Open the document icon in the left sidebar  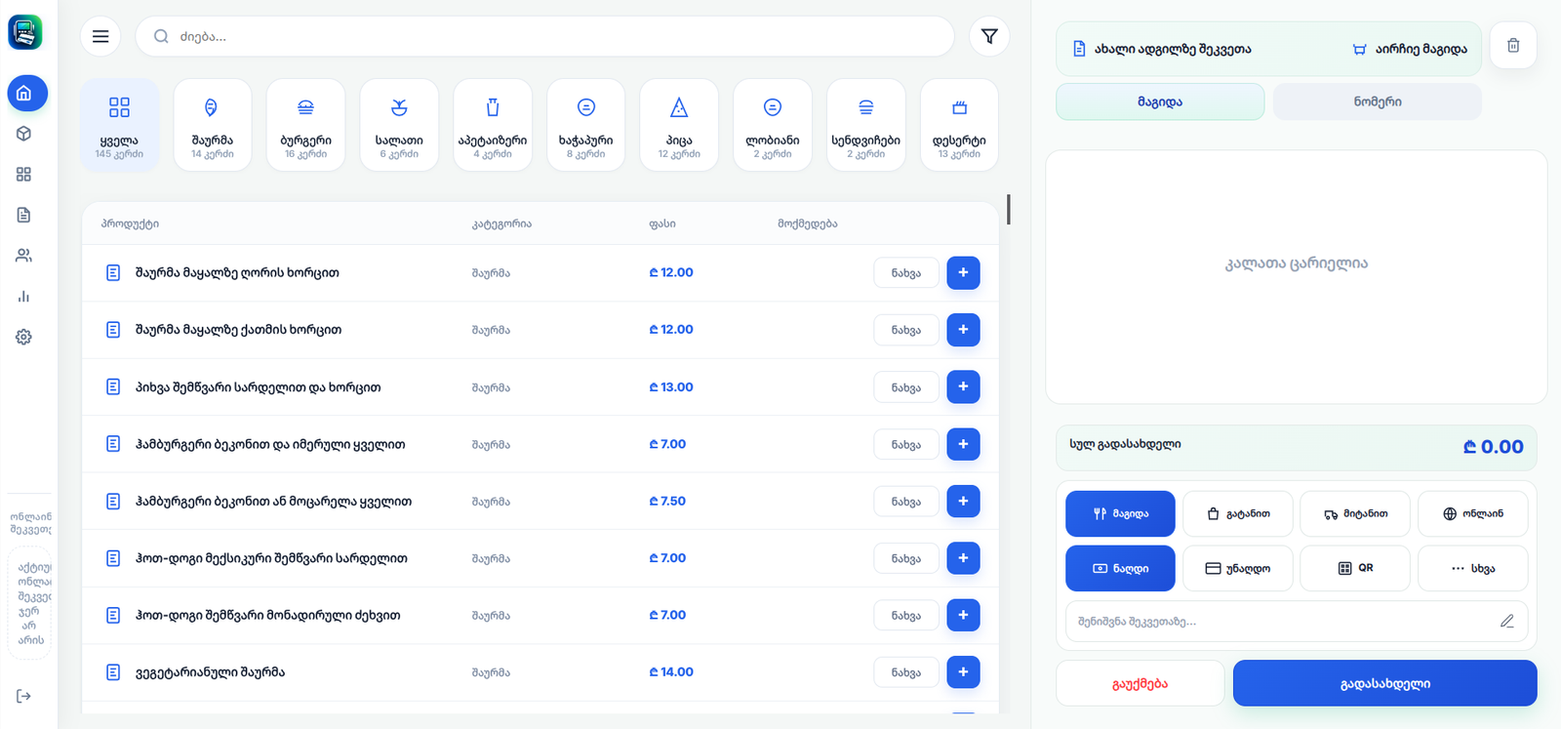(24, 215)
